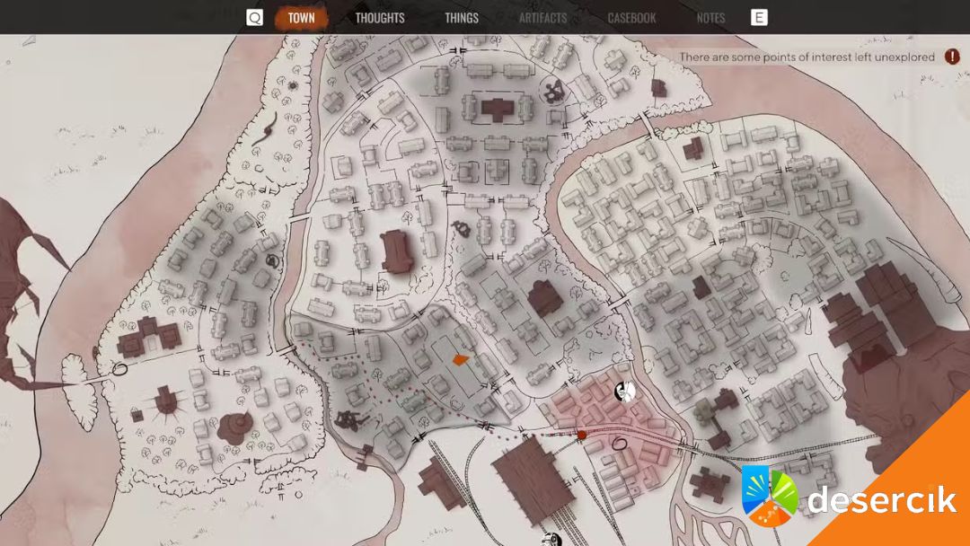
Task: Click the spider symbol in the northwest woods
Action: (293, 86)
